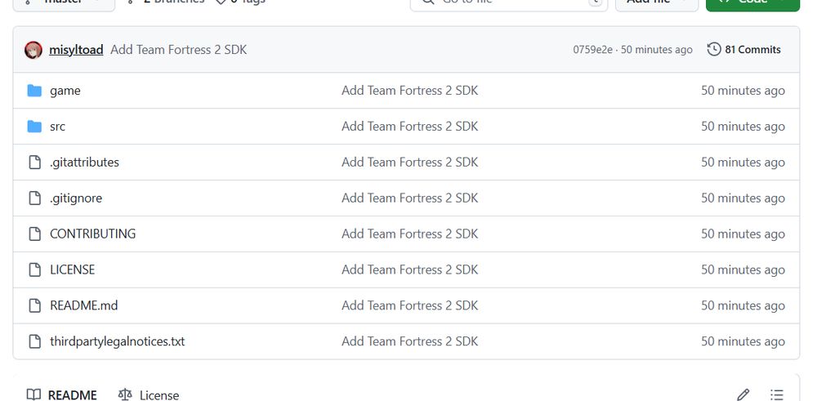Open commit message in the game row
This screenshot has height=401, width=817.
click(x=409, y=91)
